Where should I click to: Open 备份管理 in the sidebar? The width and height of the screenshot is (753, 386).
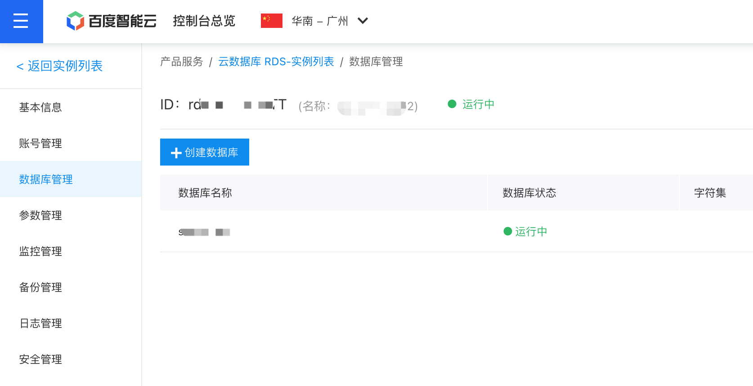[40, 287]
